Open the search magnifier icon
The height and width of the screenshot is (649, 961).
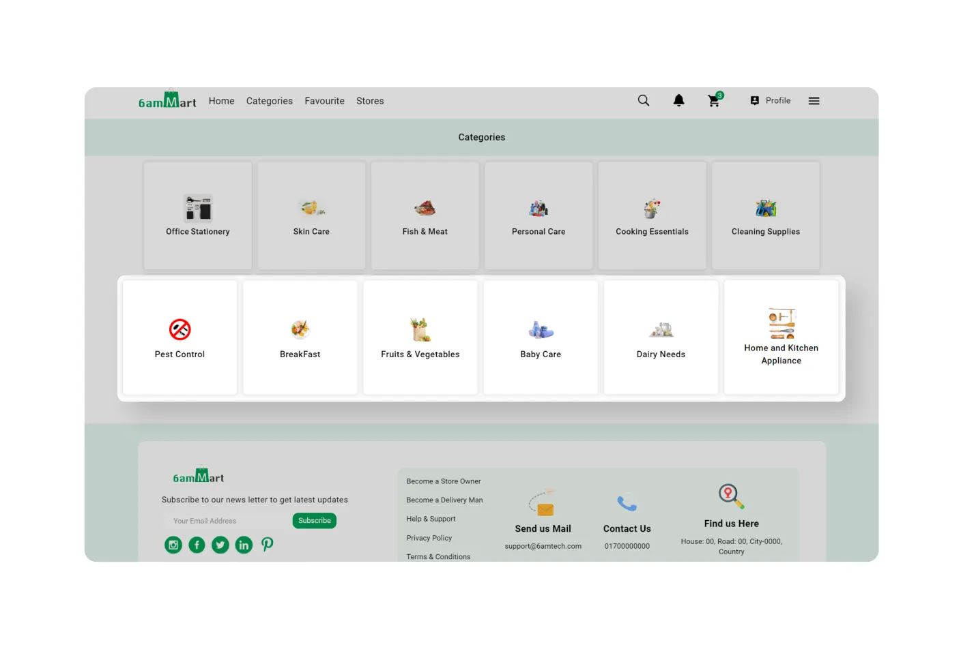point(643,101)
